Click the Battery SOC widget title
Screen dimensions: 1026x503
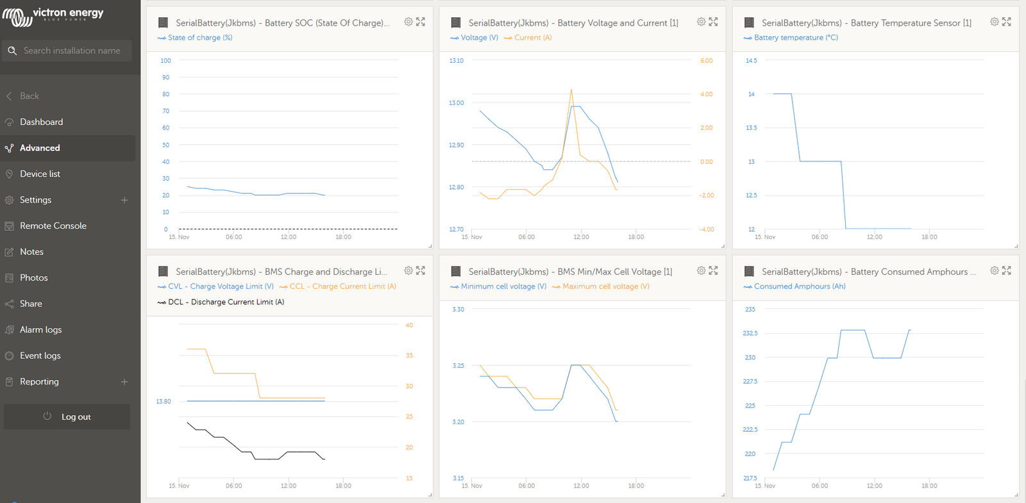(283, 23)
